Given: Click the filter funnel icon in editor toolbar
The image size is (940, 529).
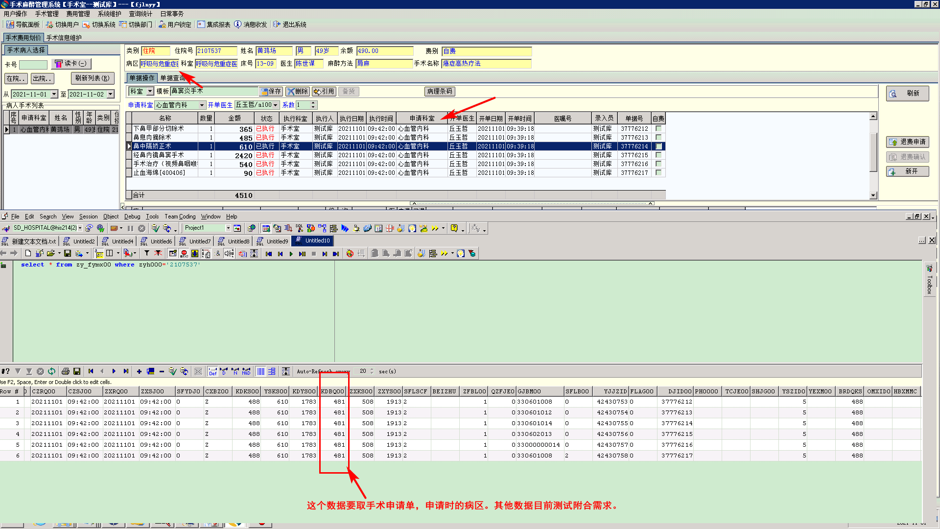Looking at the screenshot, I should (x=146, y=253).
